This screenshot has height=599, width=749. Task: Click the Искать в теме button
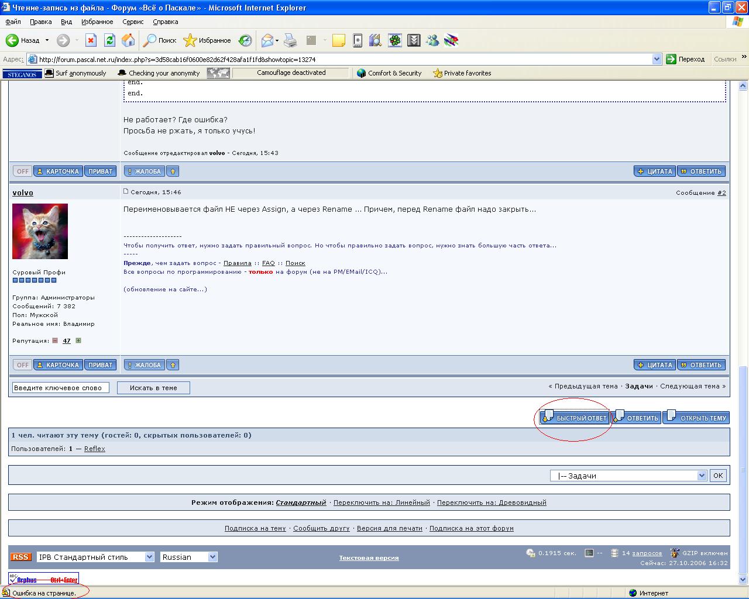tap(153, 388)
